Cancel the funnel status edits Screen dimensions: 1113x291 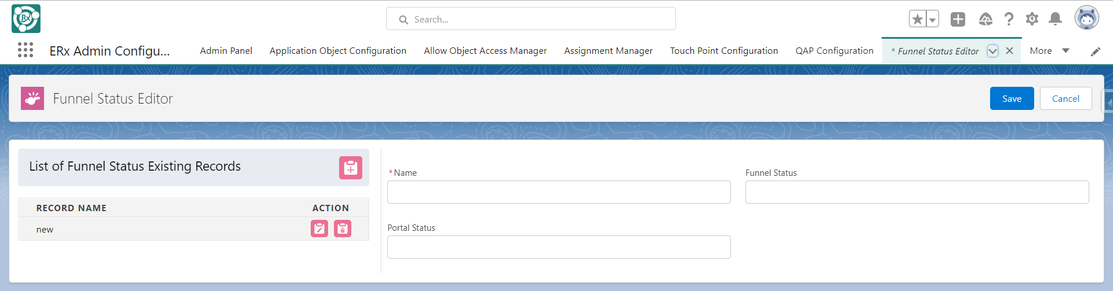[1065, 98]
